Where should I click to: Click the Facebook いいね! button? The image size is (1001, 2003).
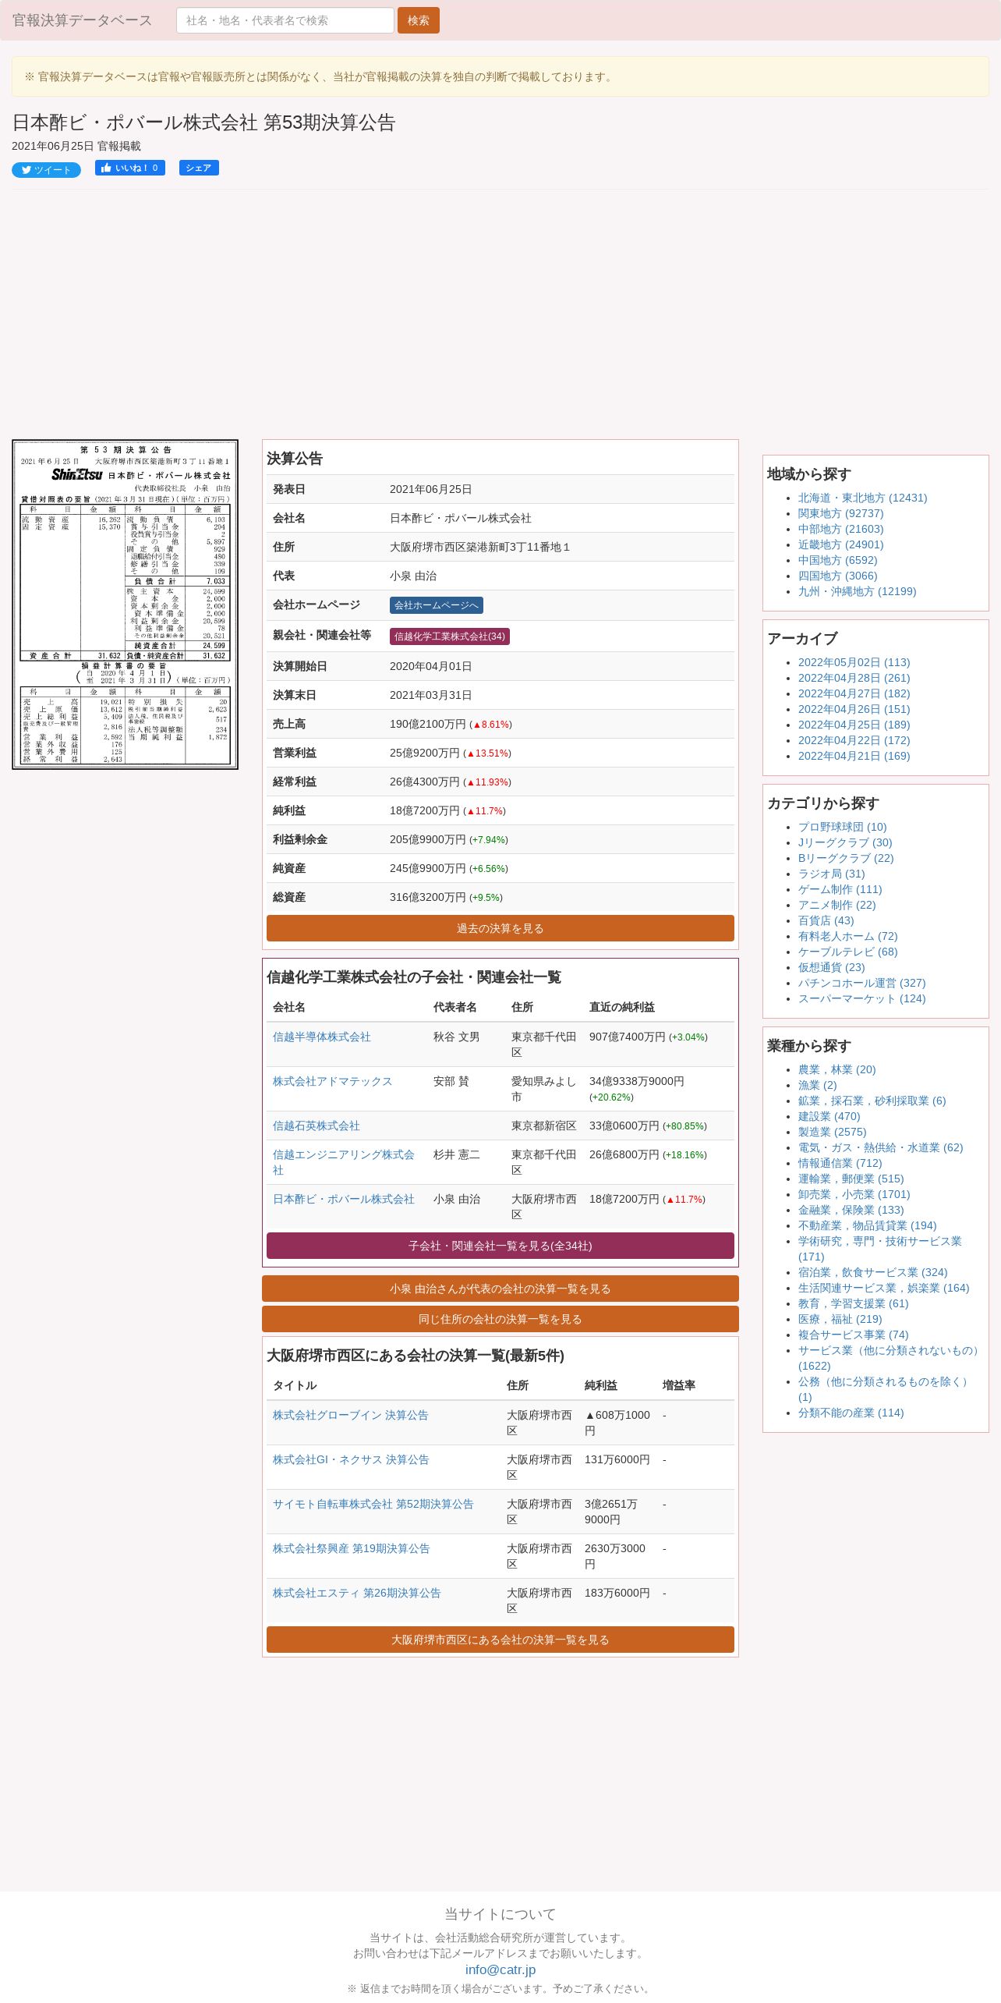pos(130,168)
